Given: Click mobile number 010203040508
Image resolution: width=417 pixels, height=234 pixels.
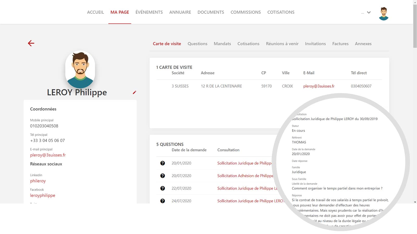Looking at the screenshot, I should [x=44, y=126].
